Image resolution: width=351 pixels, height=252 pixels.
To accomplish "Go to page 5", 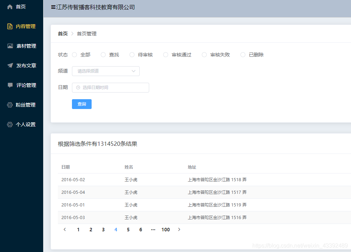I will (x=128, y=230).
